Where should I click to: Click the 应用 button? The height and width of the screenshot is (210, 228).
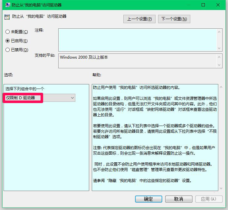tap(208, 199)
